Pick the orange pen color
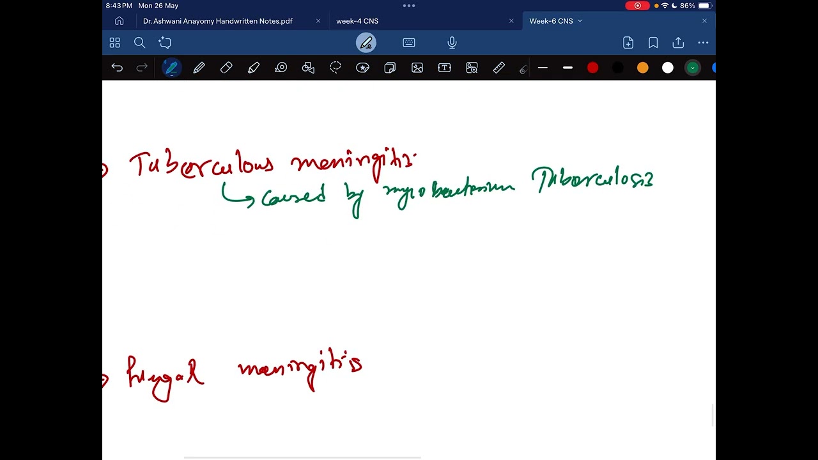 (642, 68)
